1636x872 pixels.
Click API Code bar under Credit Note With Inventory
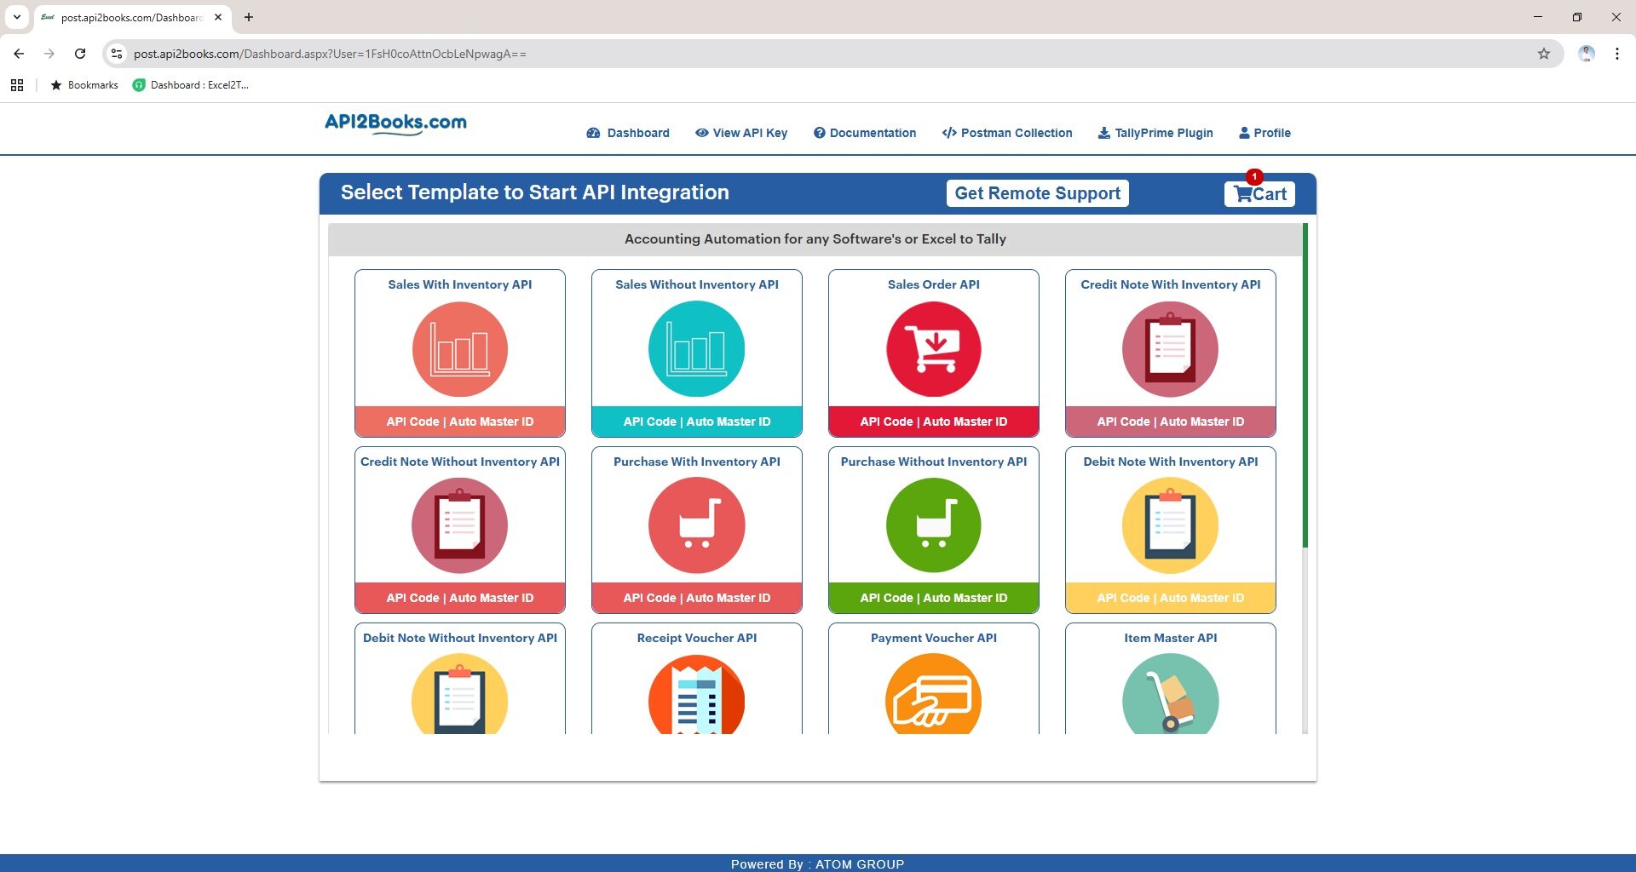[1171, 422]
